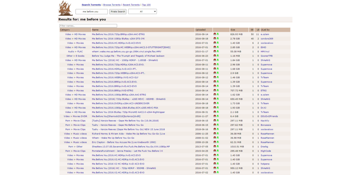Open Richard Herrey & Miriam Aida torrent link
This screenshot has width=350, height=175.
click(x=129, y=134)
